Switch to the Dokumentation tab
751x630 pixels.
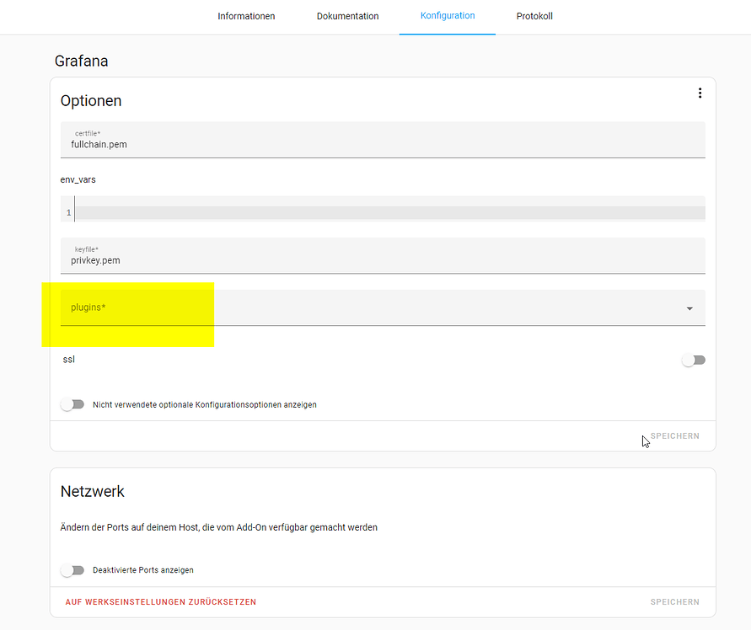tap(348, 16)
